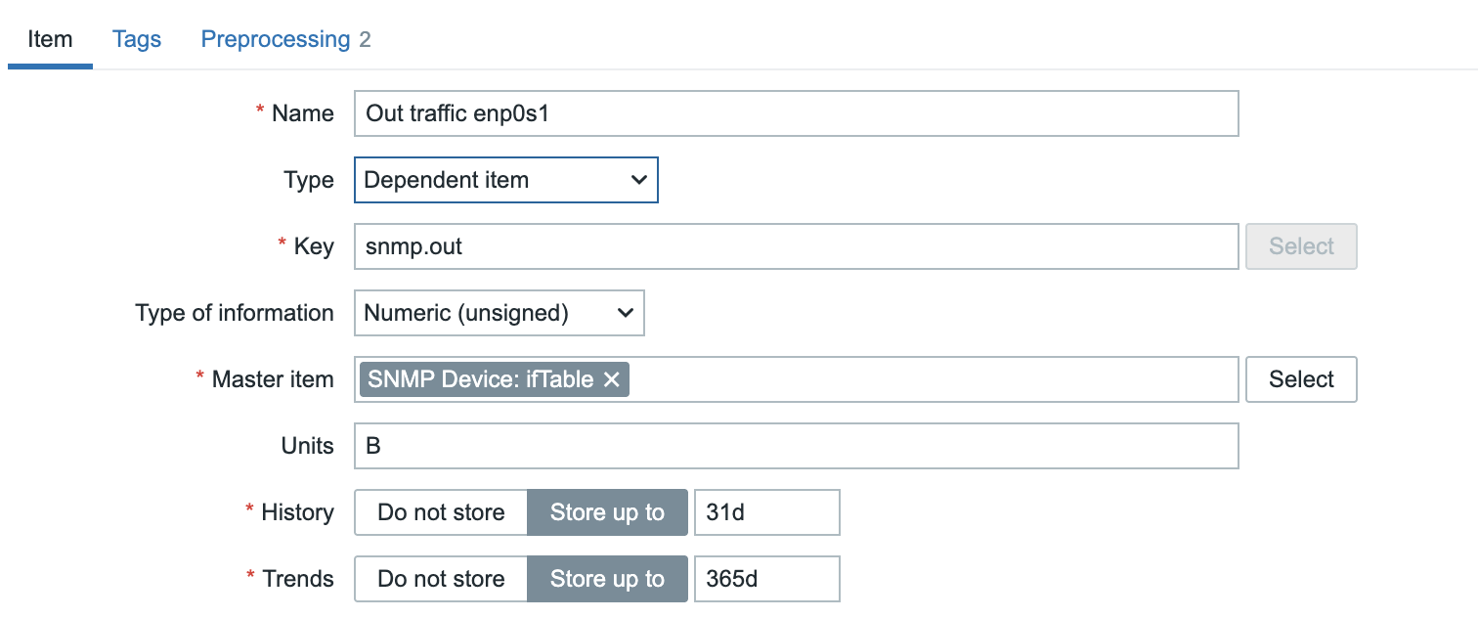Click the Type dropdown chevron
The image size is (1478, 618).
point(639,180)
